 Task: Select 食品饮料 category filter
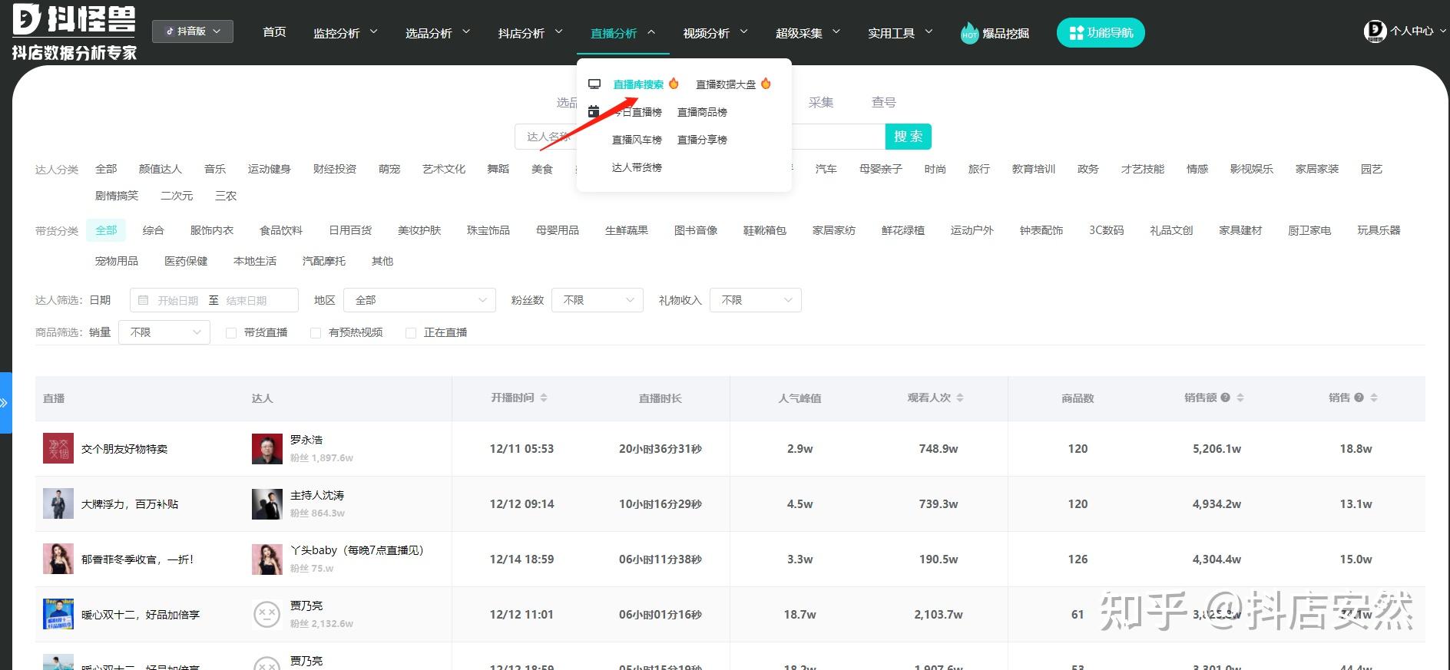point(281,230)
